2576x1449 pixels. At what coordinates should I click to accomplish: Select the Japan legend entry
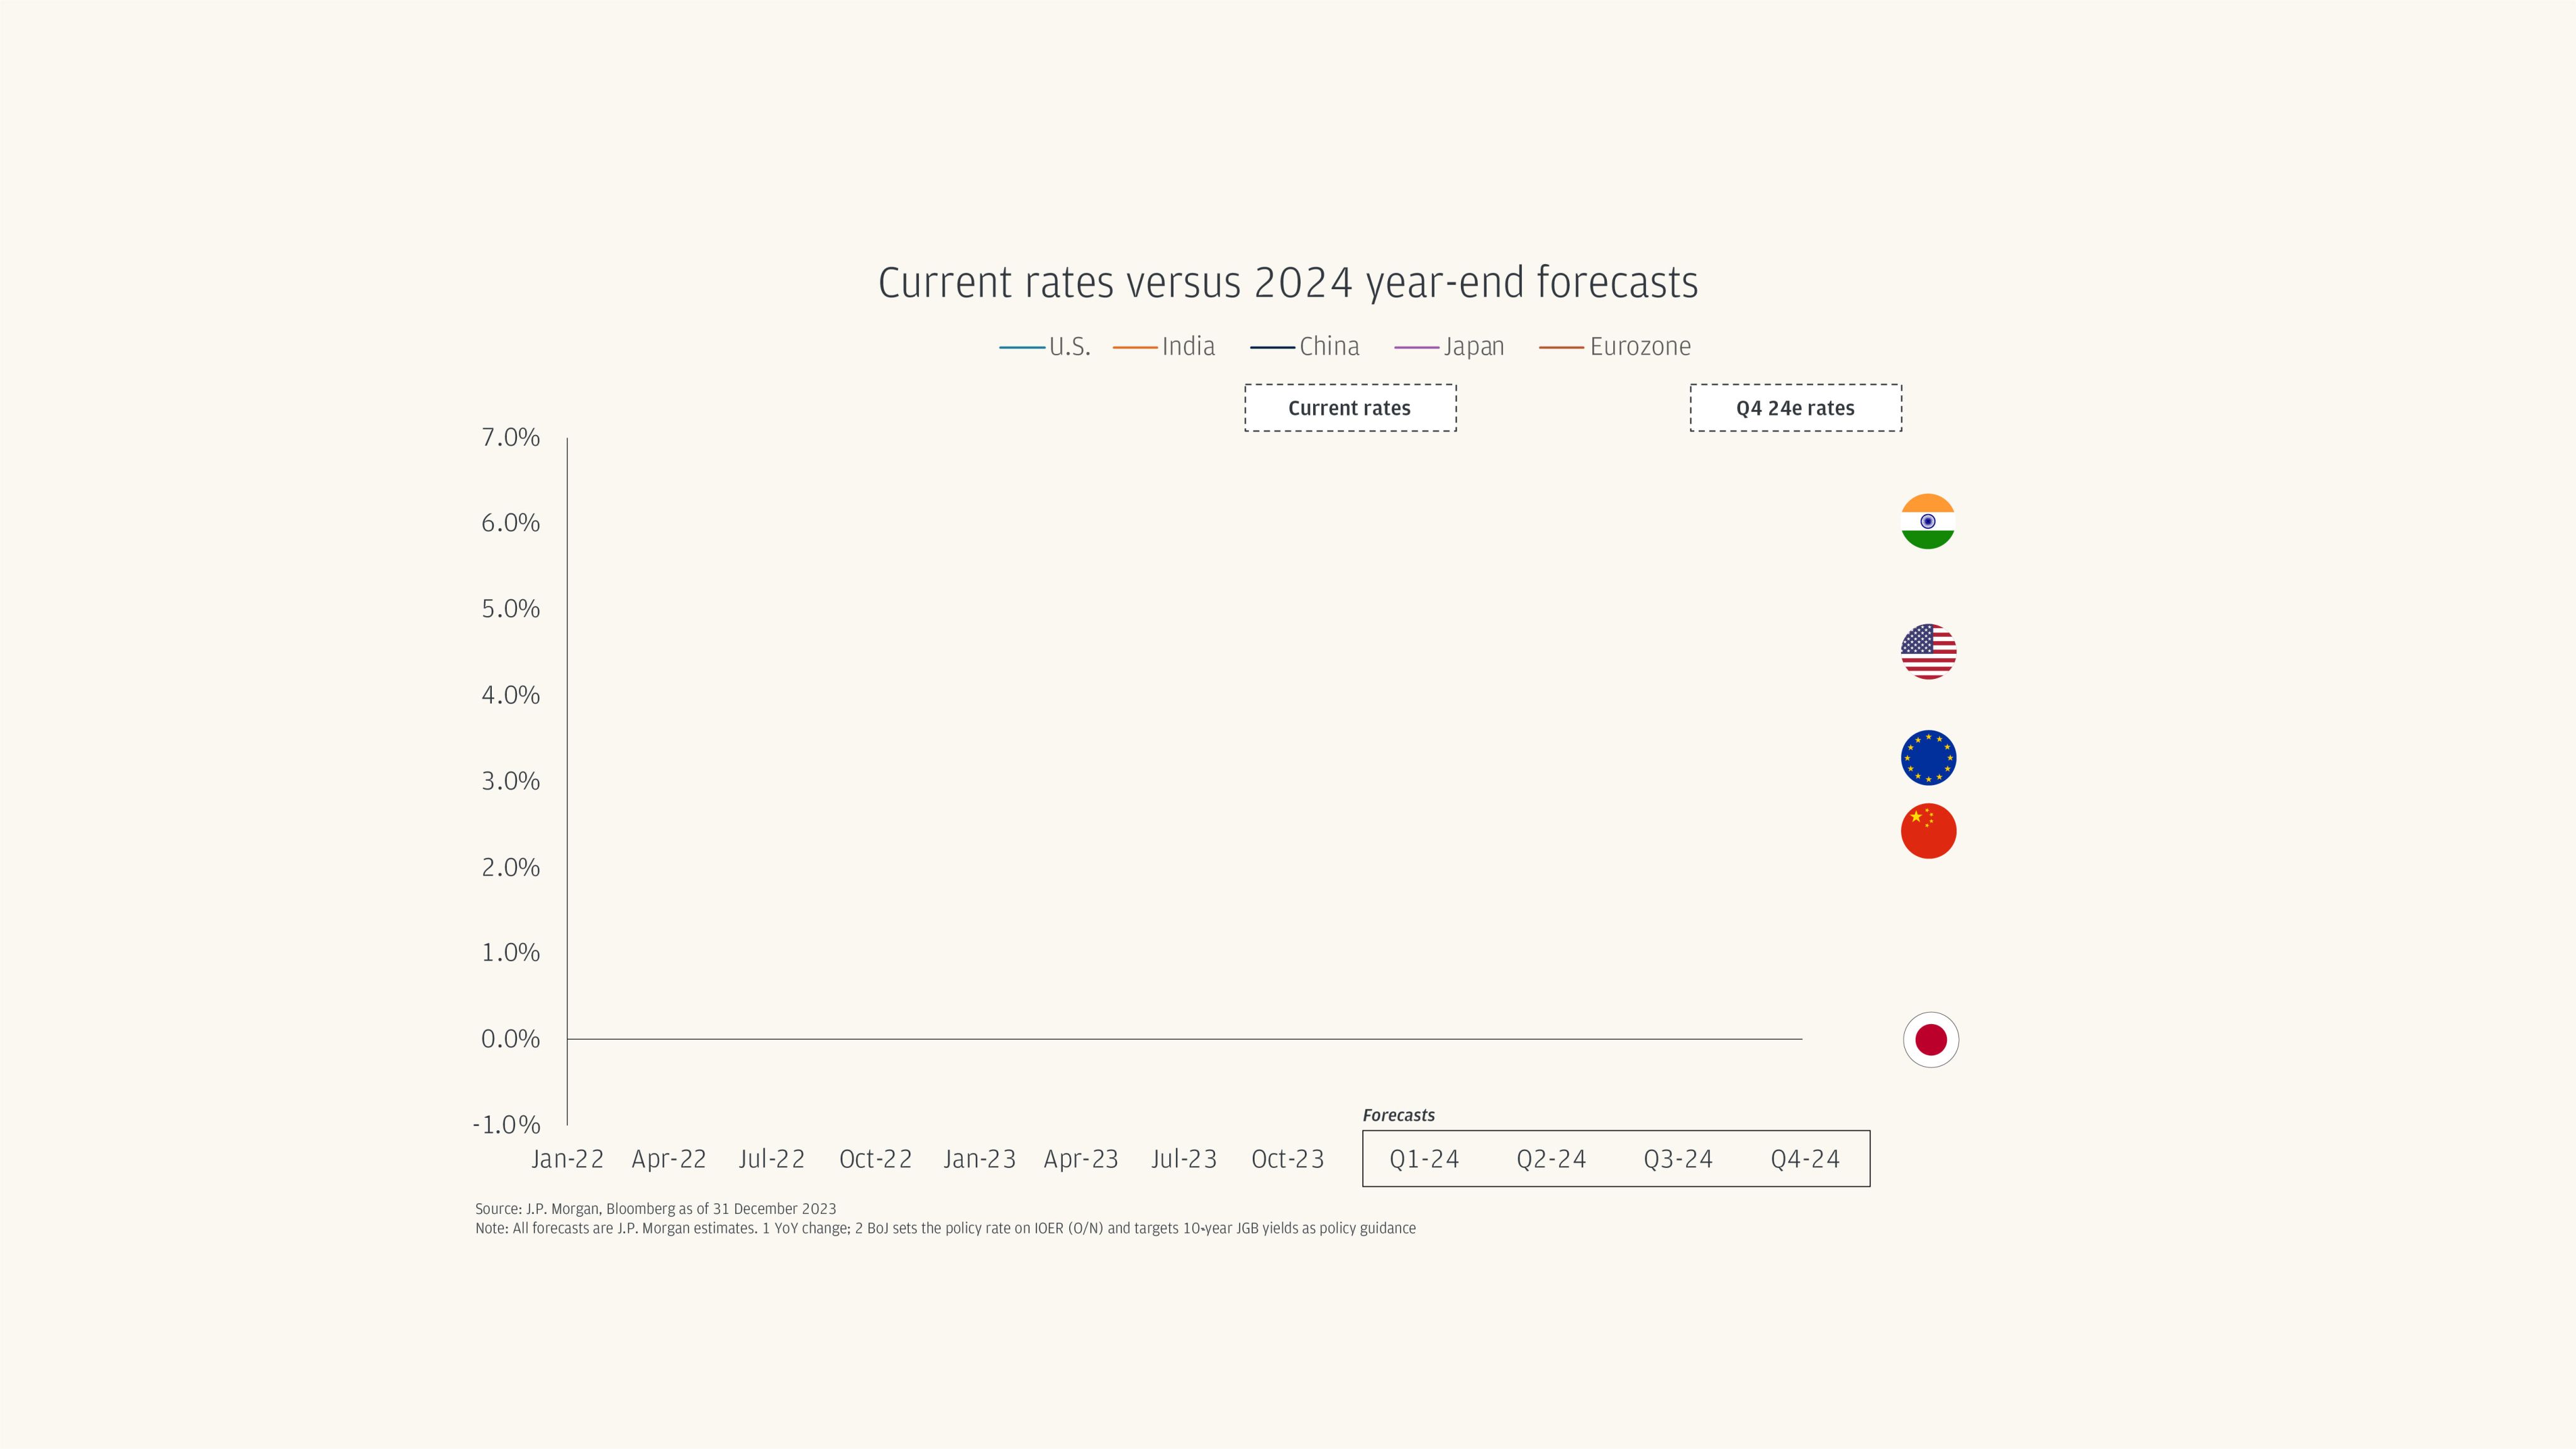[1449, 347]
